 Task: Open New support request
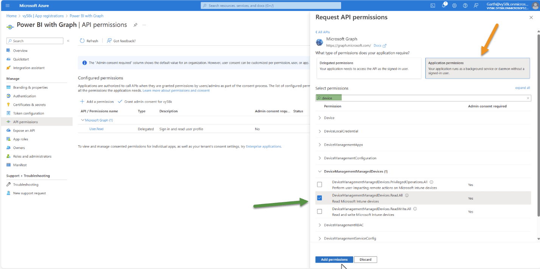[x=29, y=193]
